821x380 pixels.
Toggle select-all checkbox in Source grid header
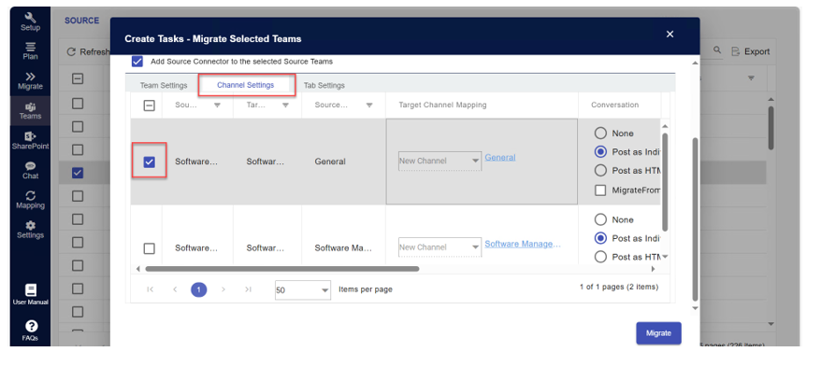pyautogui.click(x=78, y=79)
